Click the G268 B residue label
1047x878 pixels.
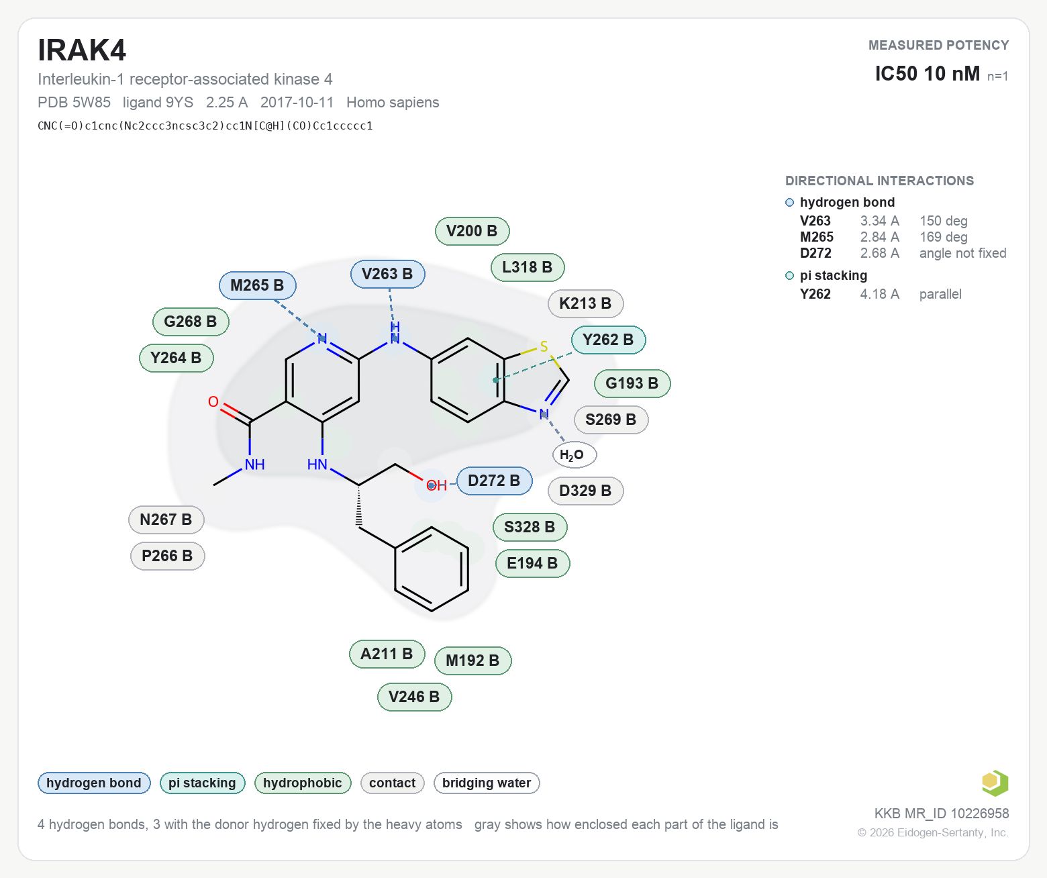(191, 322)
